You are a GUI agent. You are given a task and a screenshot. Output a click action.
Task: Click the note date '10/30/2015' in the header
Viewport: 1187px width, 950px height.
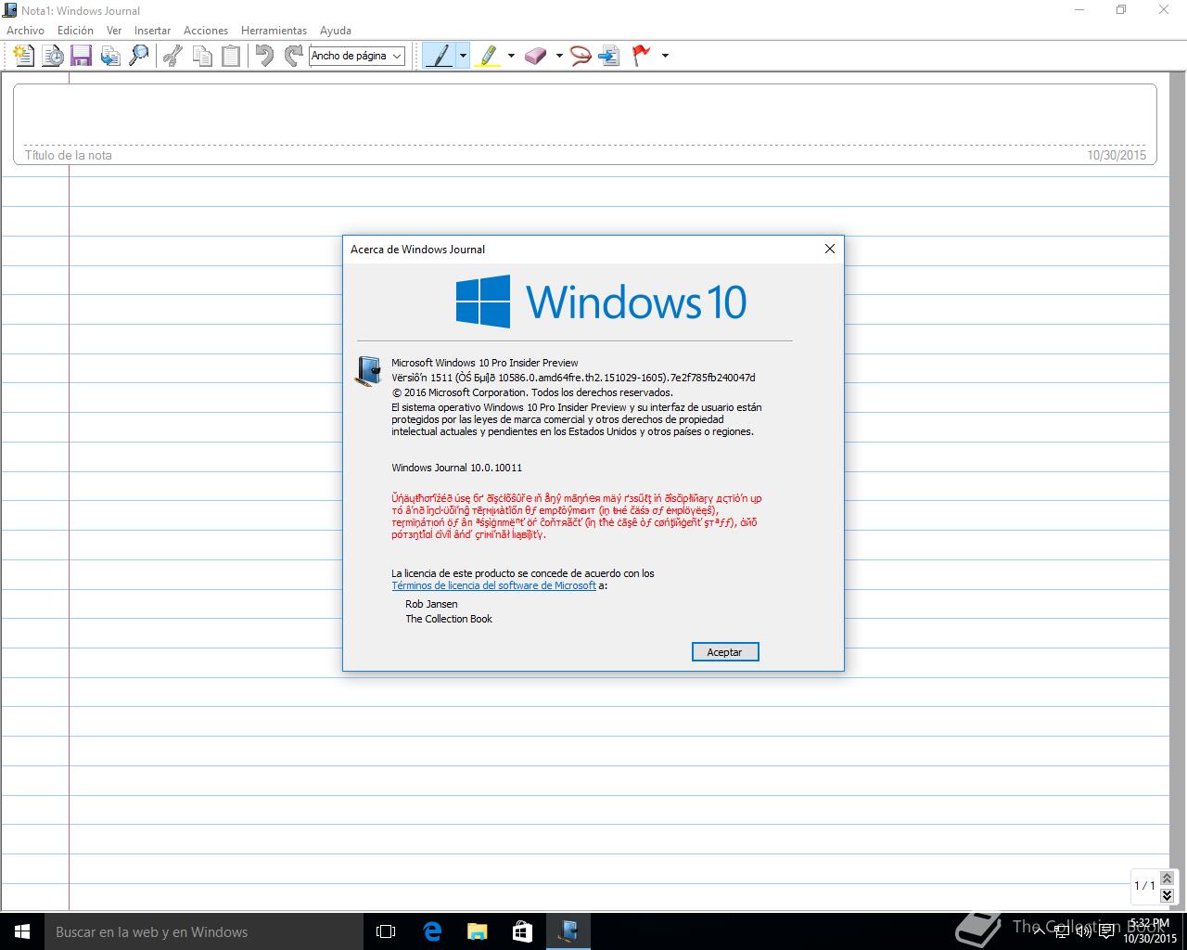point(1117,155)
